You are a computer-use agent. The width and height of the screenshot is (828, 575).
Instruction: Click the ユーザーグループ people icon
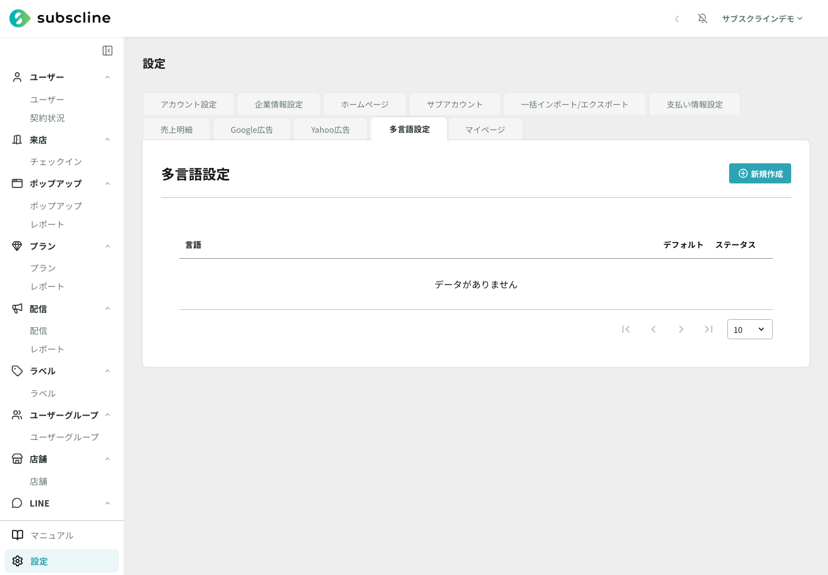point(17,415)
